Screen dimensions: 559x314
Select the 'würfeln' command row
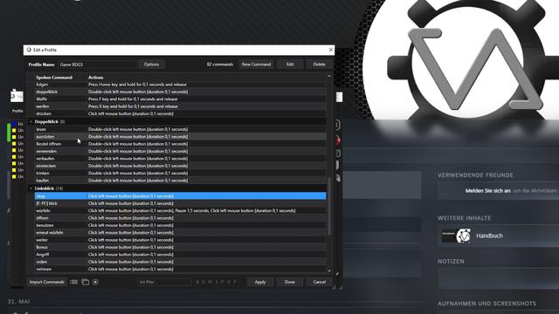click(x=181, y=210)
